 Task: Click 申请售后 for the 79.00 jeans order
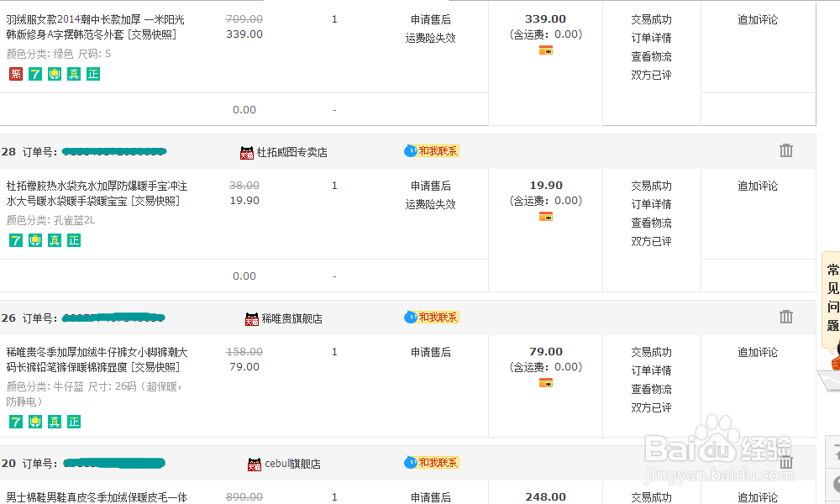(431, 352)
